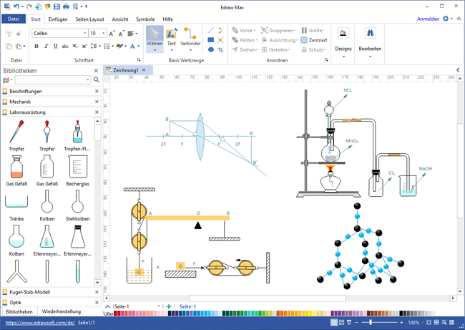This screenshot has height=330, width=465.
Task: Click the zoom out minus button
Action: coord(356,322)
